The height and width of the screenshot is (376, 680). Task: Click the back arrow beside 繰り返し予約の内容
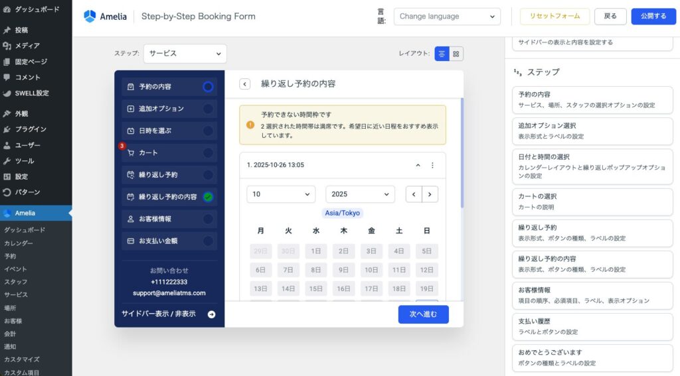tap(245, 84)
